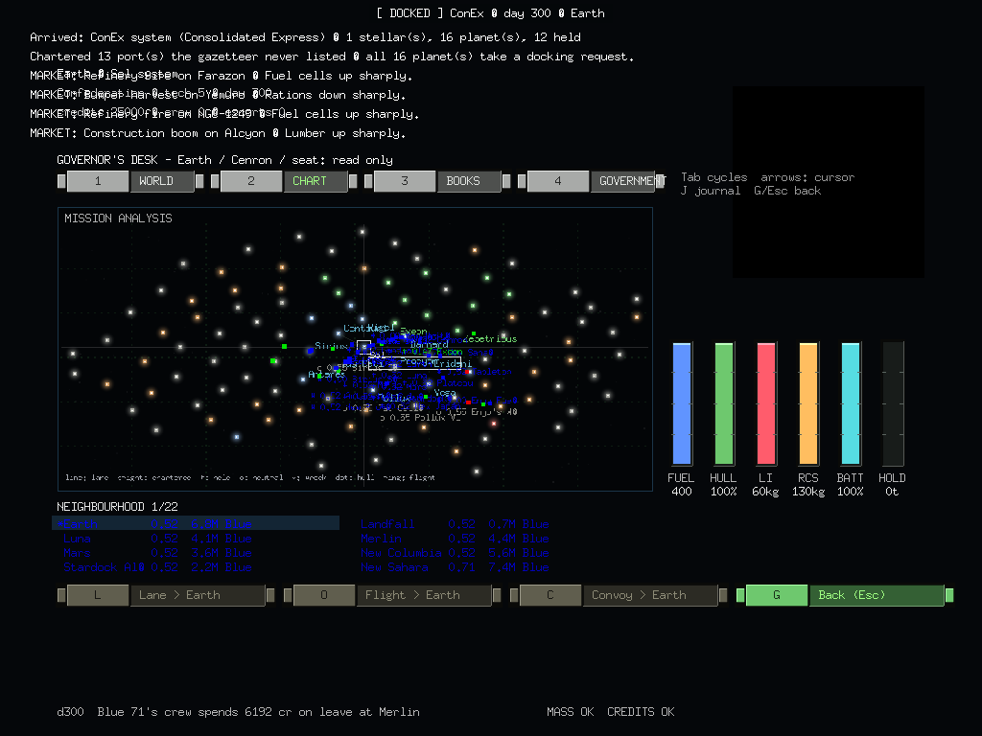The height and width of the screenshot is (736, 982).
Task: Click the MASS OK status indicator
Action: [570, 712]
